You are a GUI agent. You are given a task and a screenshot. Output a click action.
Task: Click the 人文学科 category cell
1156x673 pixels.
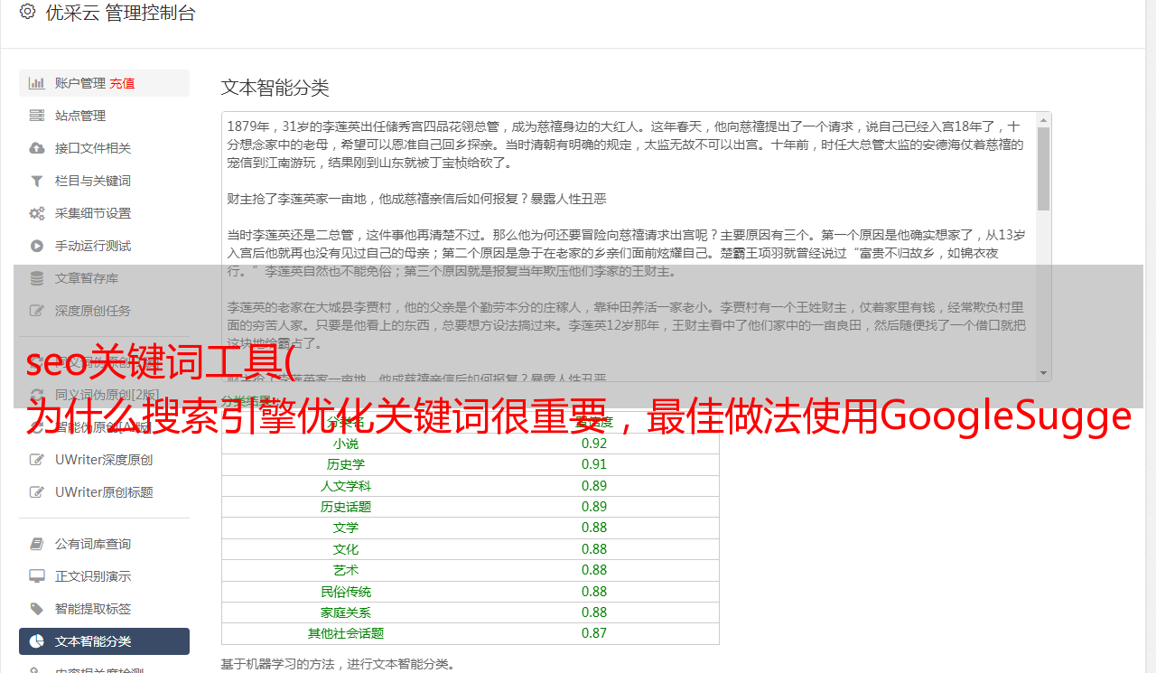click(x=346, y=486)
